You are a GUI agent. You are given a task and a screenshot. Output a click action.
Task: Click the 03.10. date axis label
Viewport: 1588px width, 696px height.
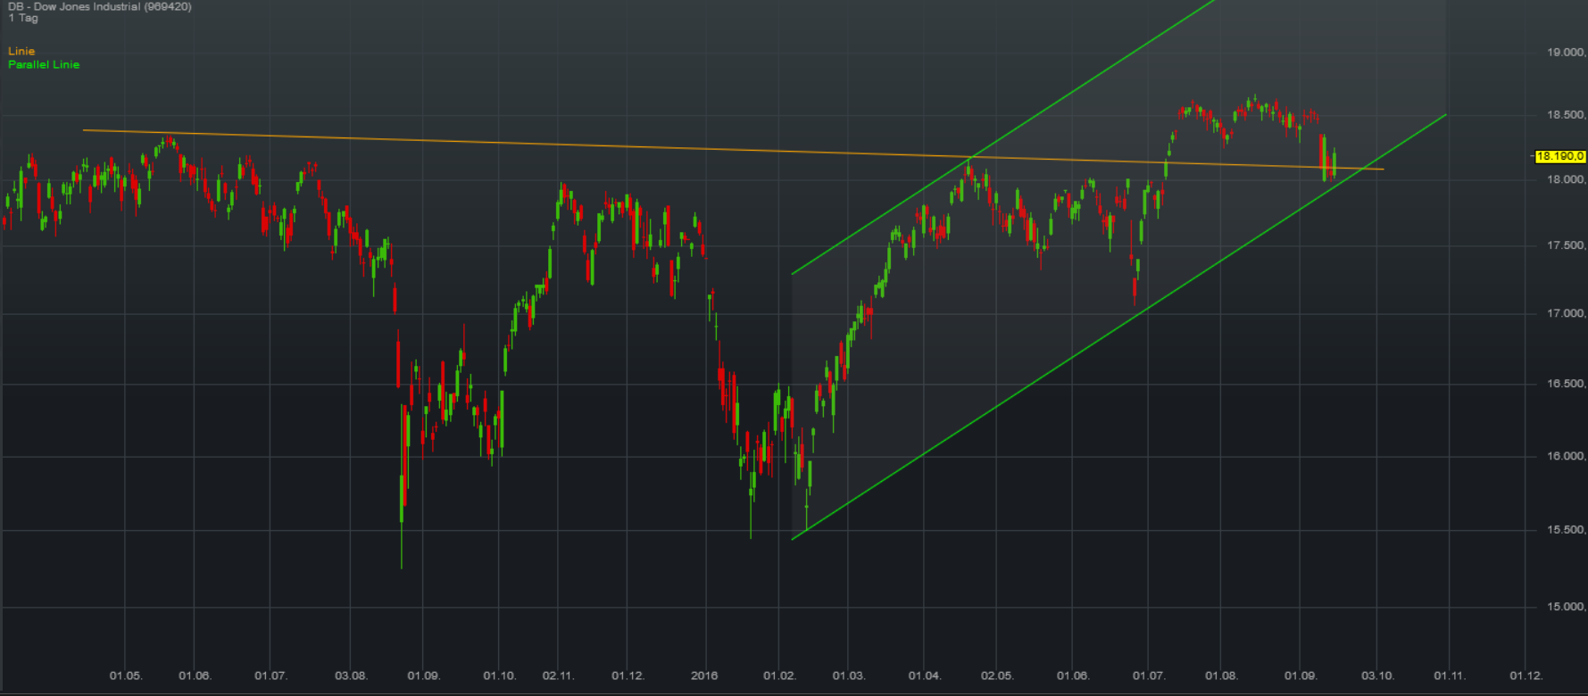(1377, 675)
